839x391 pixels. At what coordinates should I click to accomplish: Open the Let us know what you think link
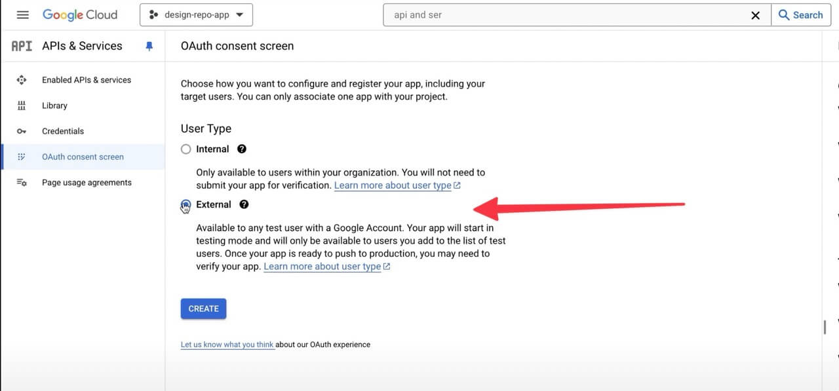coord(227,344)
